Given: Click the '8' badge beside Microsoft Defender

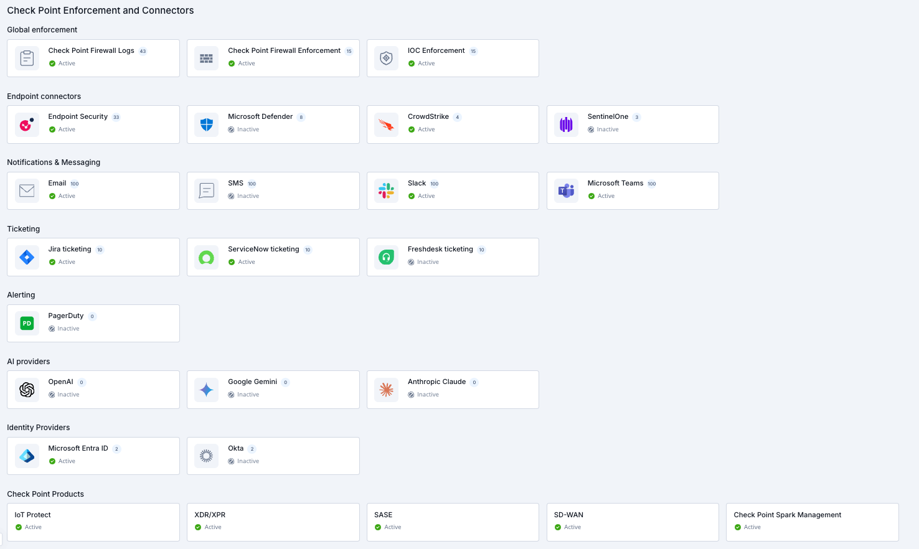Looking at the screenshot, I should (301, 117).
